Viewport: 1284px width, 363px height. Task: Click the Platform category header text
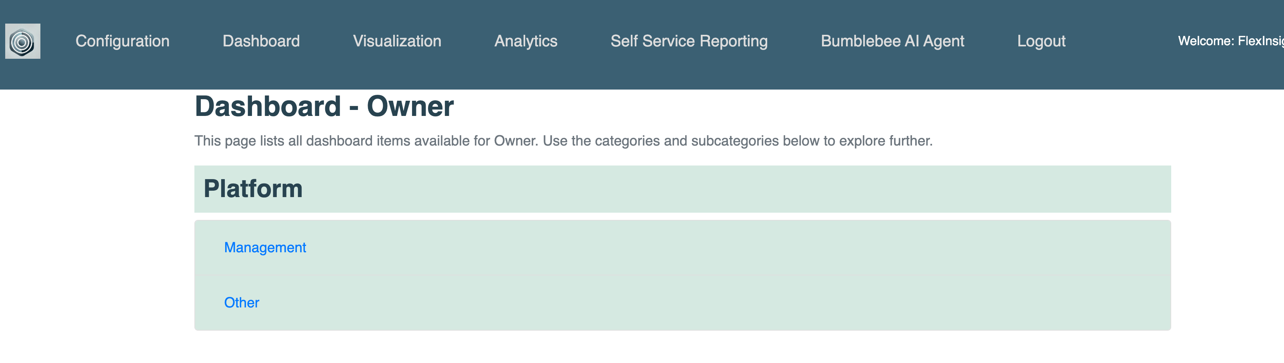click(253, 189)
